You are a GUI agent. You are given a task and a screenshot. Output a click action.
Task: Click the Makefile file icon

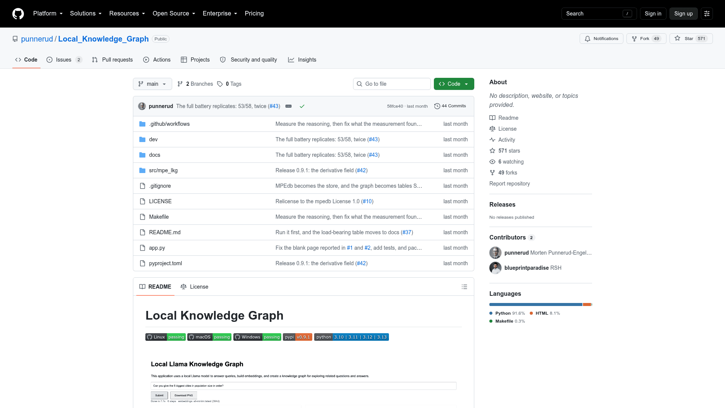coord(142,217)
